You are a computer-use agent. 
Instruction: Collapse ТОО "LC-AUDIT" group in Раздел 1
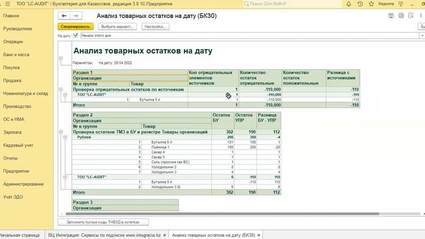[65, 94]
